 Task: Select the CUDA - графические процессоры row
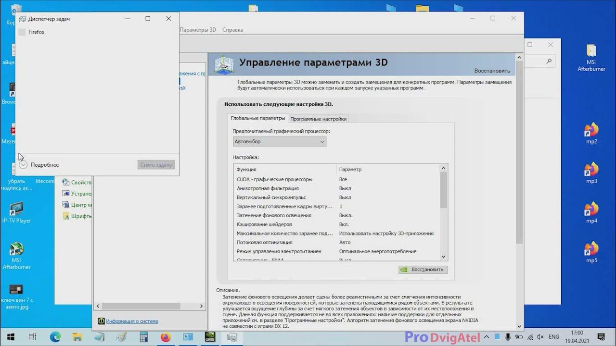336,179
